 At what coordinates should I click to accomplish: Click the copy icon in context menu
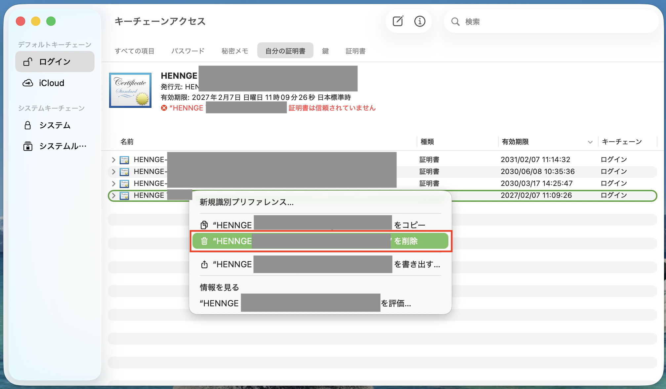coord(204,225)
